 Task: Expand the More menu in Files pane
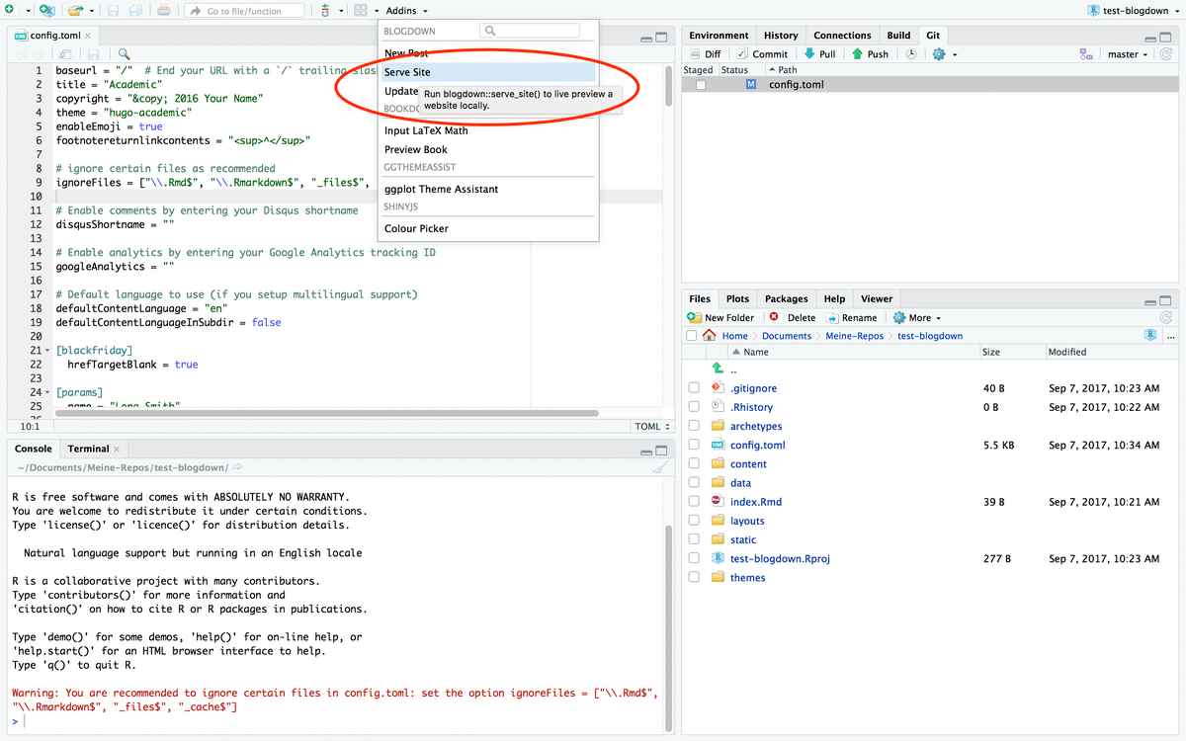(918, 317)
